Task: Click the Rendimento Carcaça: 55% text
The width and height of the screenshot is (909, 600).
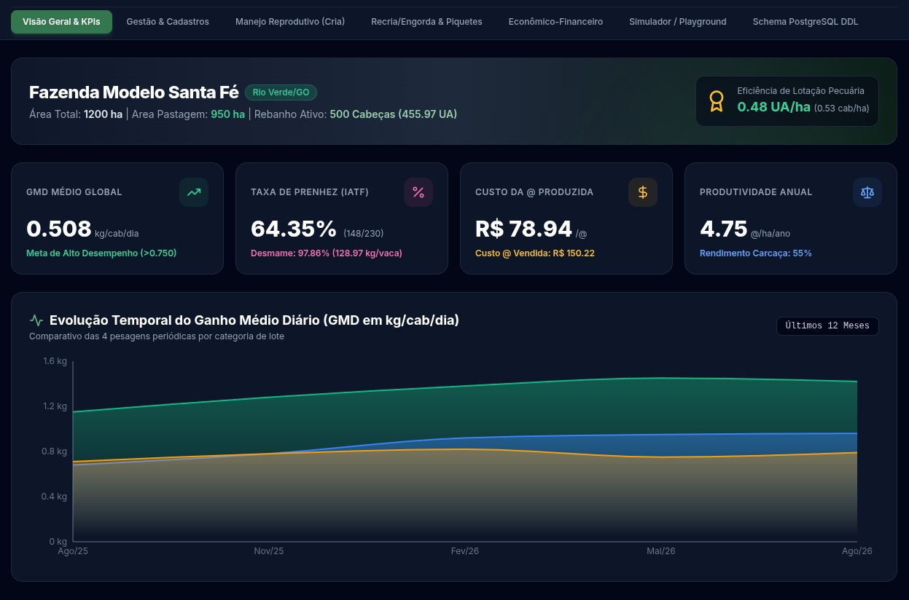Action: [756, 253]
